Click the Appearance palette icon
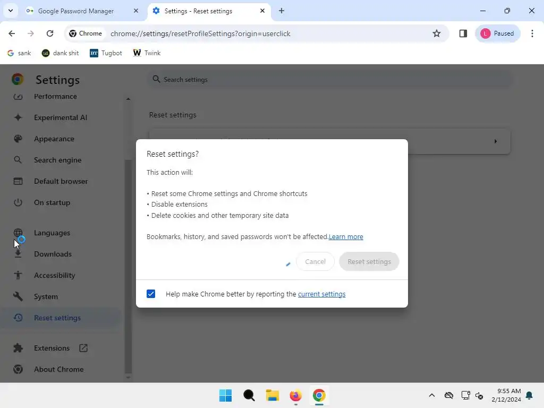 [18, 139]
